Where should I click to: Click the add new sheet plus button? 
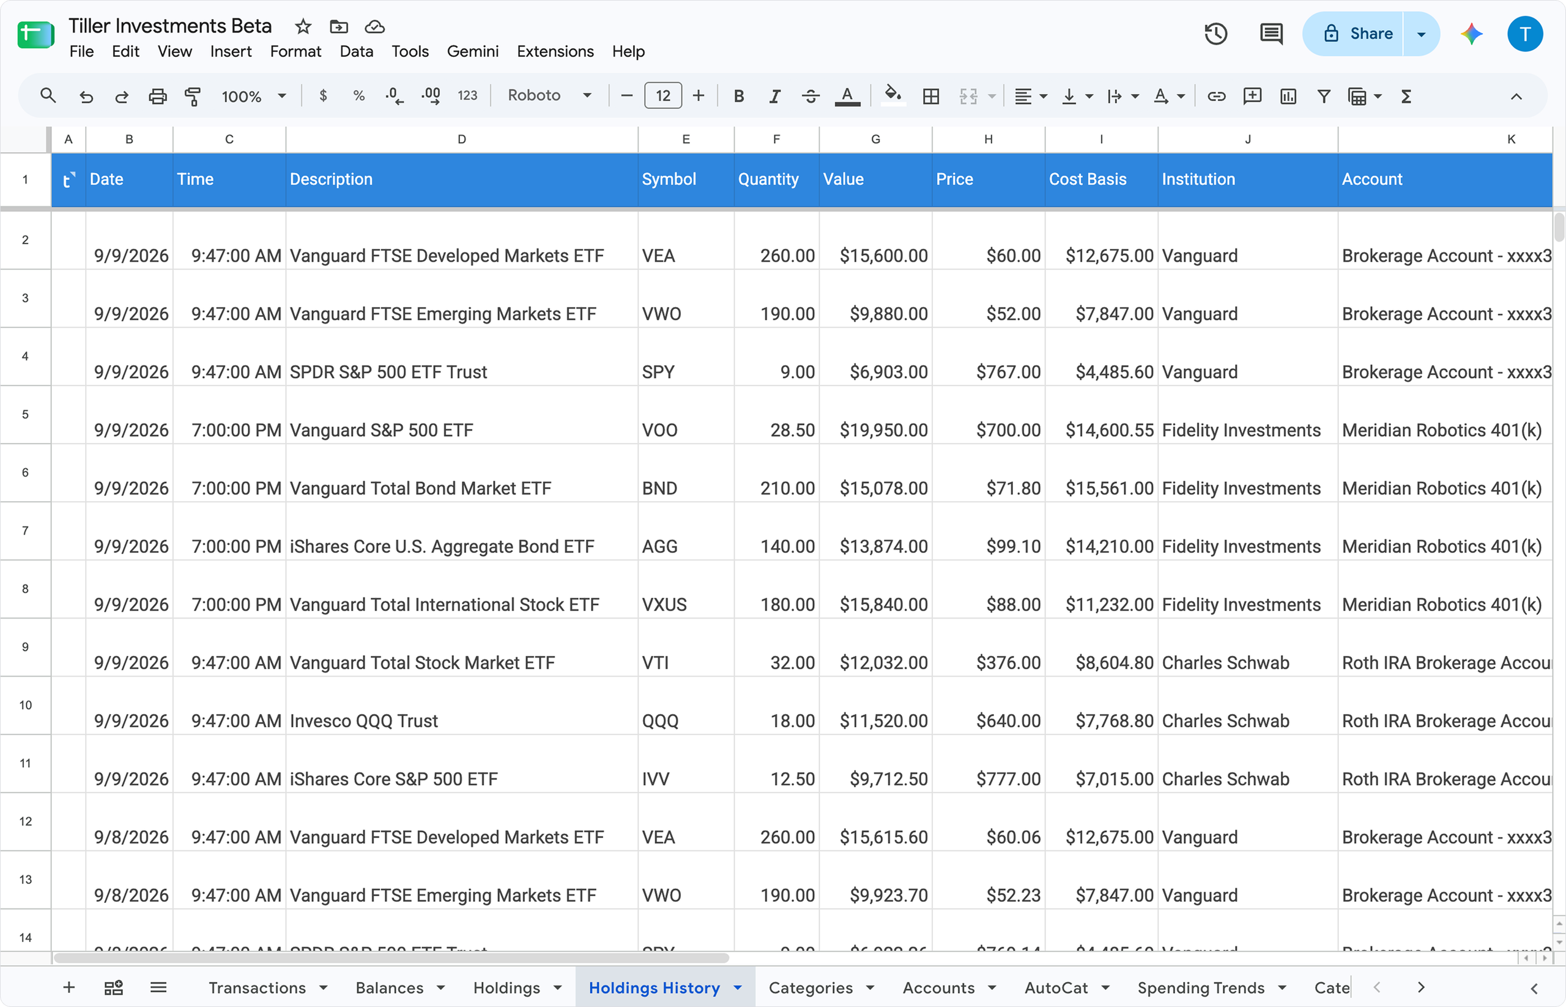69,987
